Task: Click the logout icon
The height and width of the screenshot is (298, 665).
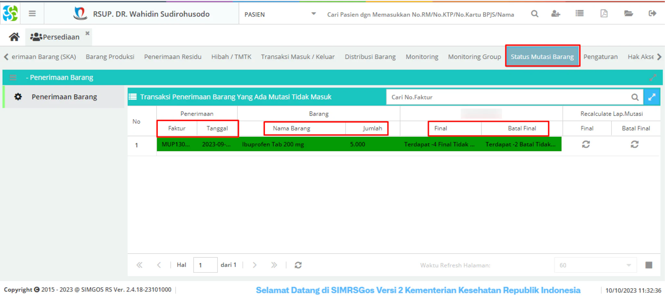Action: click(652, 14)
